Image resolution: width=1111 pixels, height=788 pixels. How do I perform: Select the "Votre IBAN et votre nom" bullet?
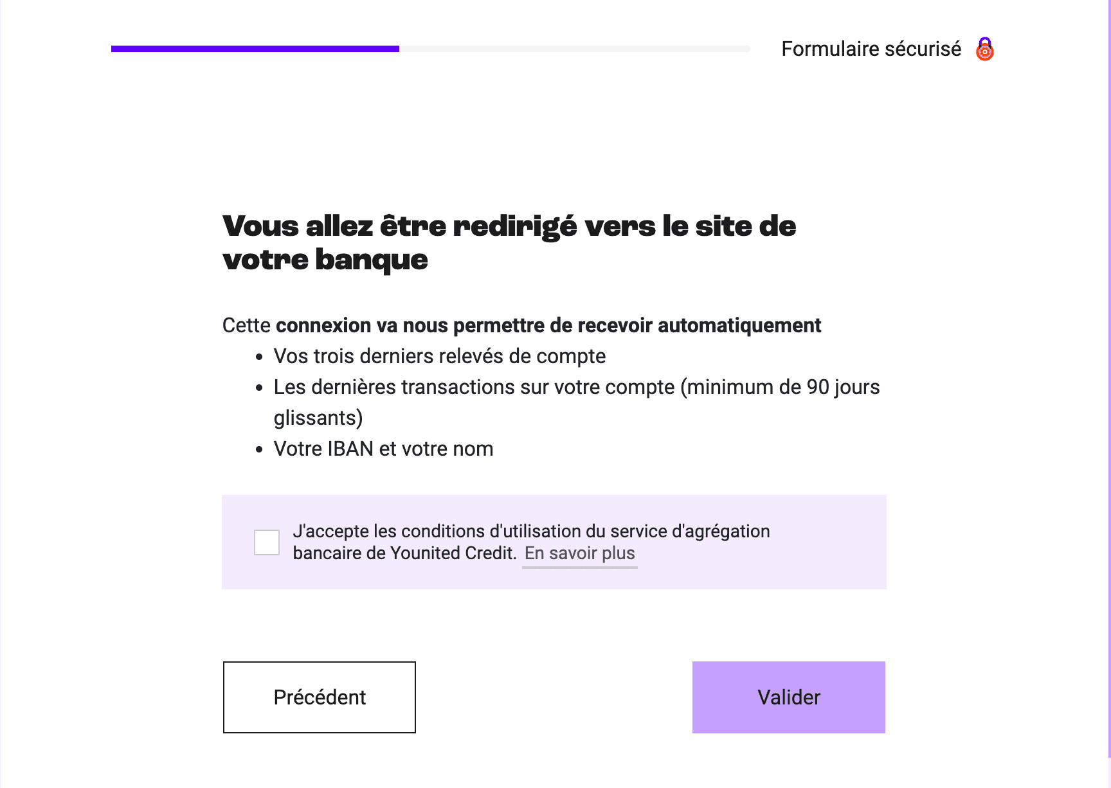tap(383, 449)
